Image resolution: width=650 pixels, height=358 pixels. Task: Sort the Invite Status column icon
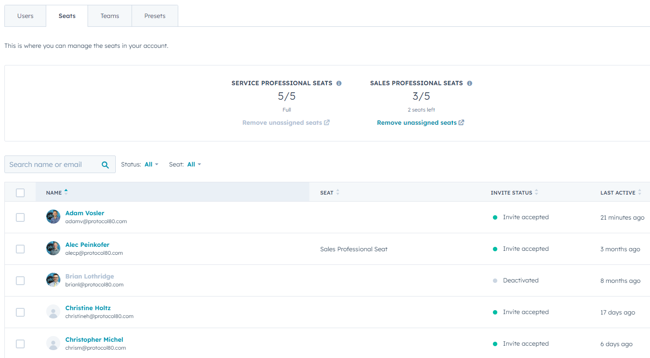(x=536, y=192)
